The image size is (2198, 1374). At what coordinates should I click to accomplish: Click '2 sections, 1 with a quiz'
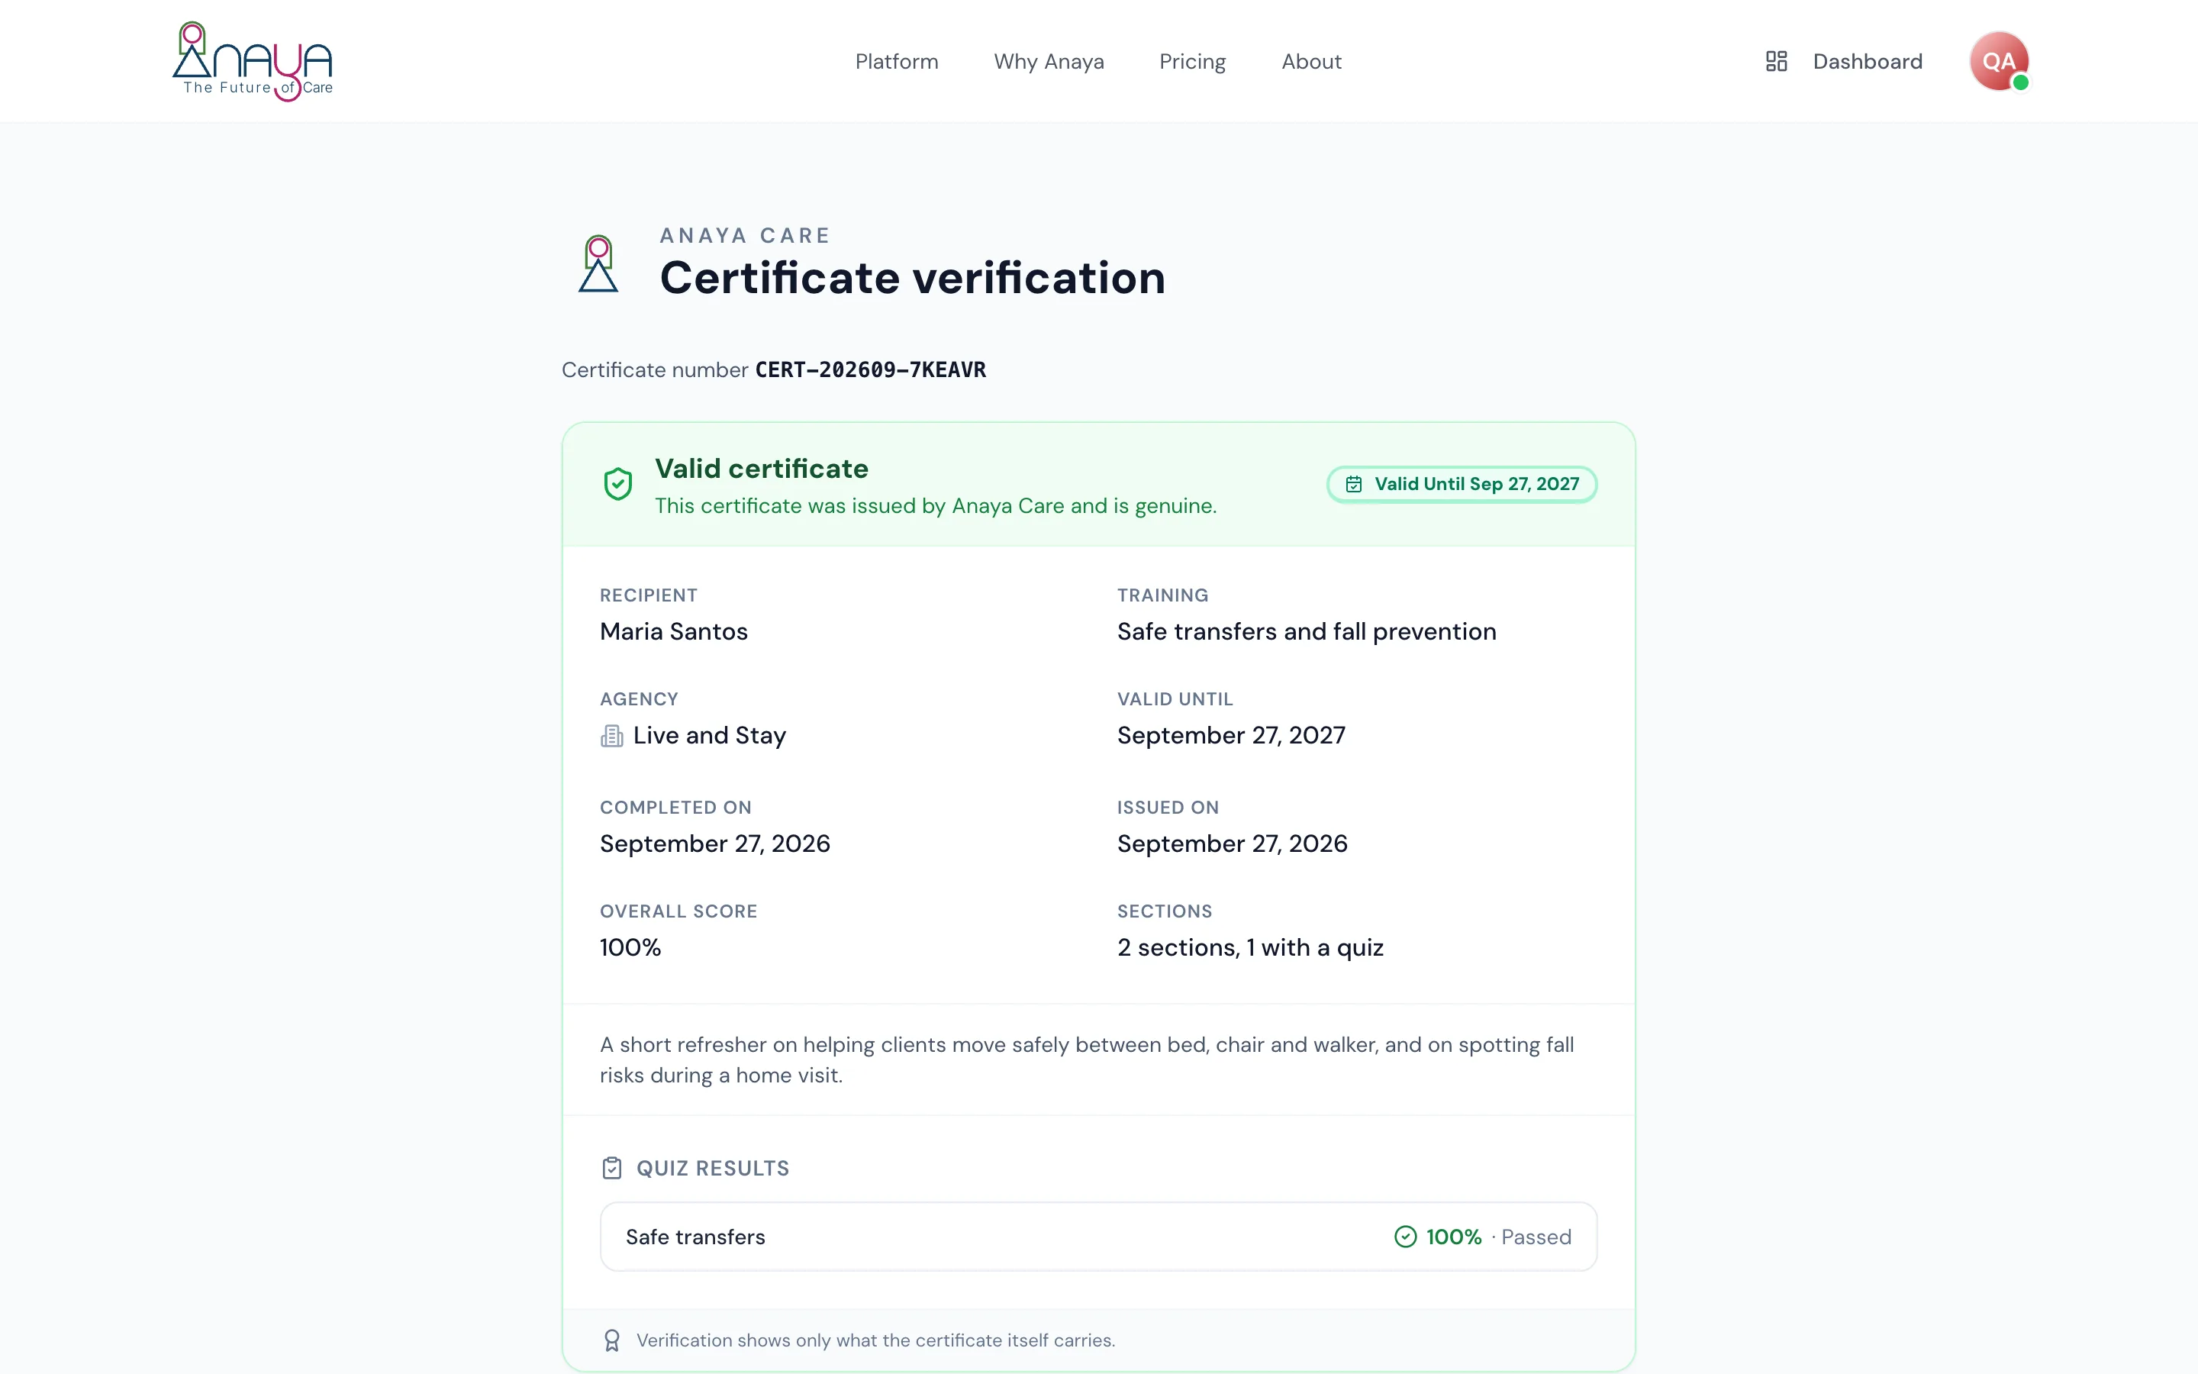pyautogui.click(x=1250, y=947)
